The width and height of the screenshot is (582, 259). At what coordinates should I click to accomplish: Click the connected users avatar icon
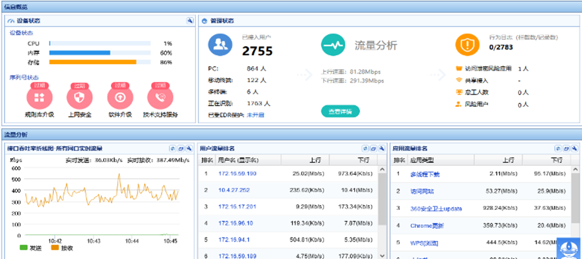[219, 45]
